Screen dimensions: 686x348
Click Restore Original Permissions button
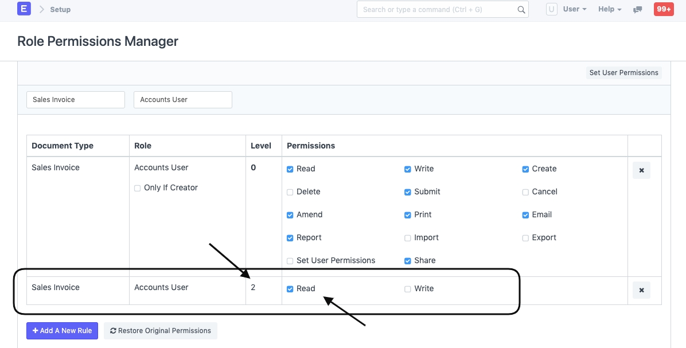[x=161, y=331]
